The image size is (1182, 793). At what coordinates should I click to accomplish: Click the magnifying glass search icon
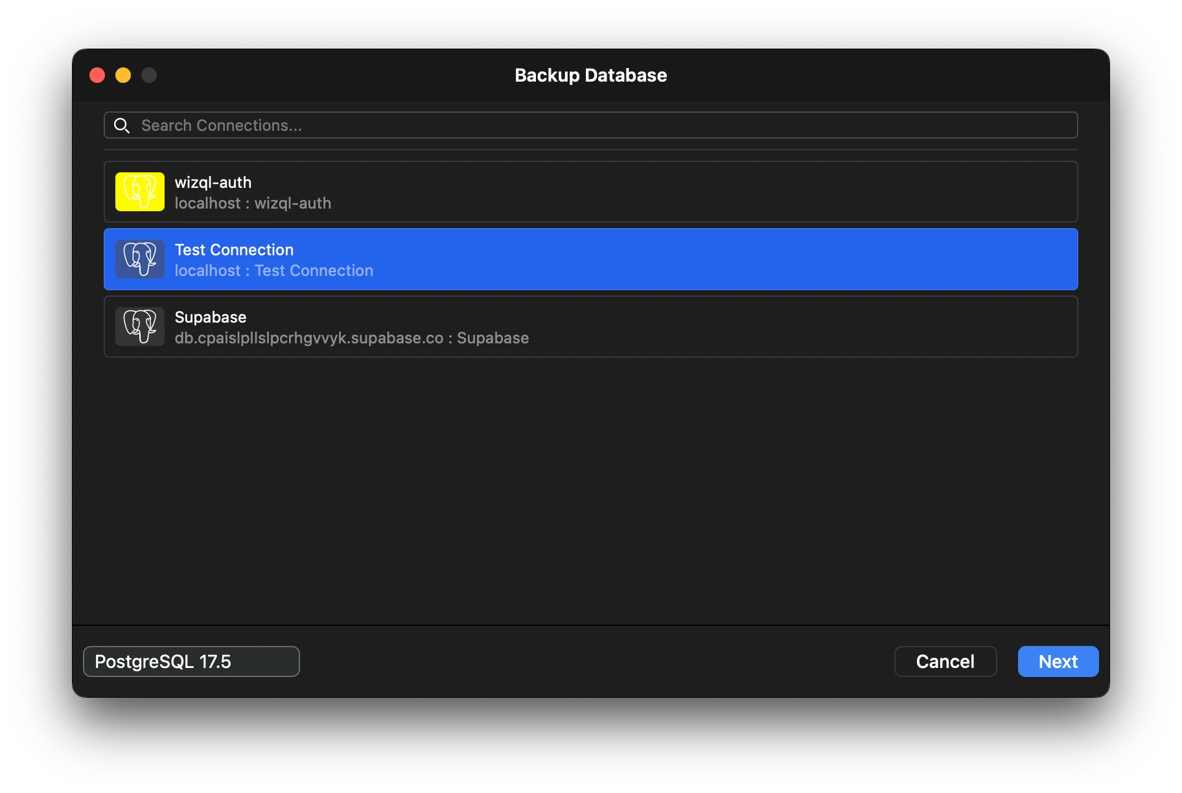point(122,125)
